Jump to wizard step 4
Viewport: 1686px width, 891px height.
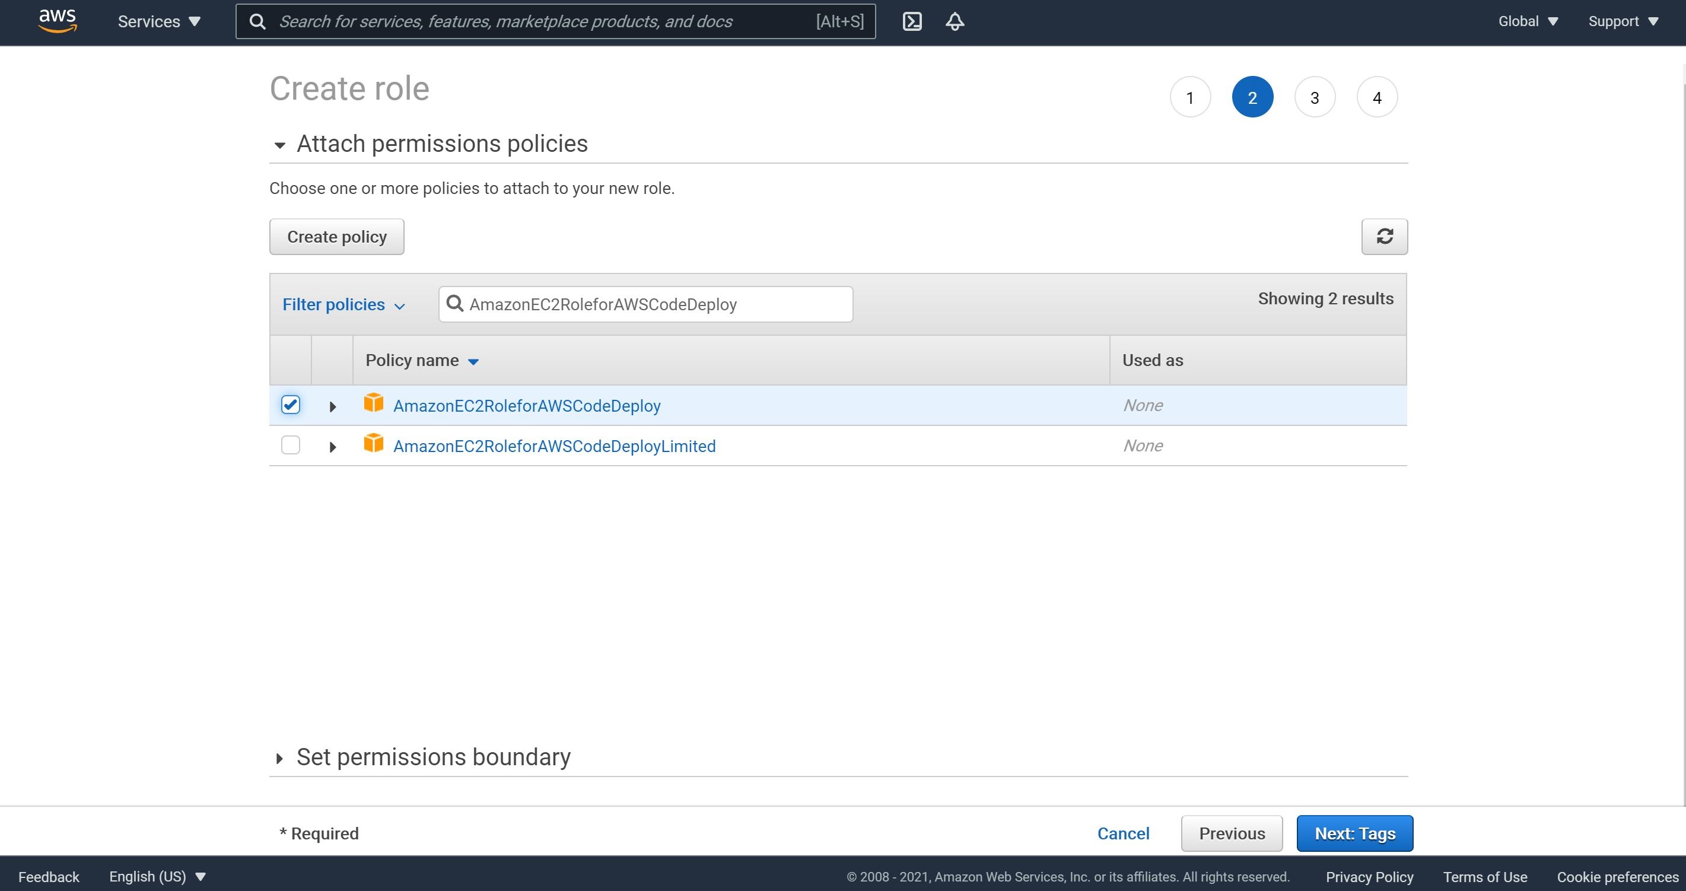[x=1377, y=97]
